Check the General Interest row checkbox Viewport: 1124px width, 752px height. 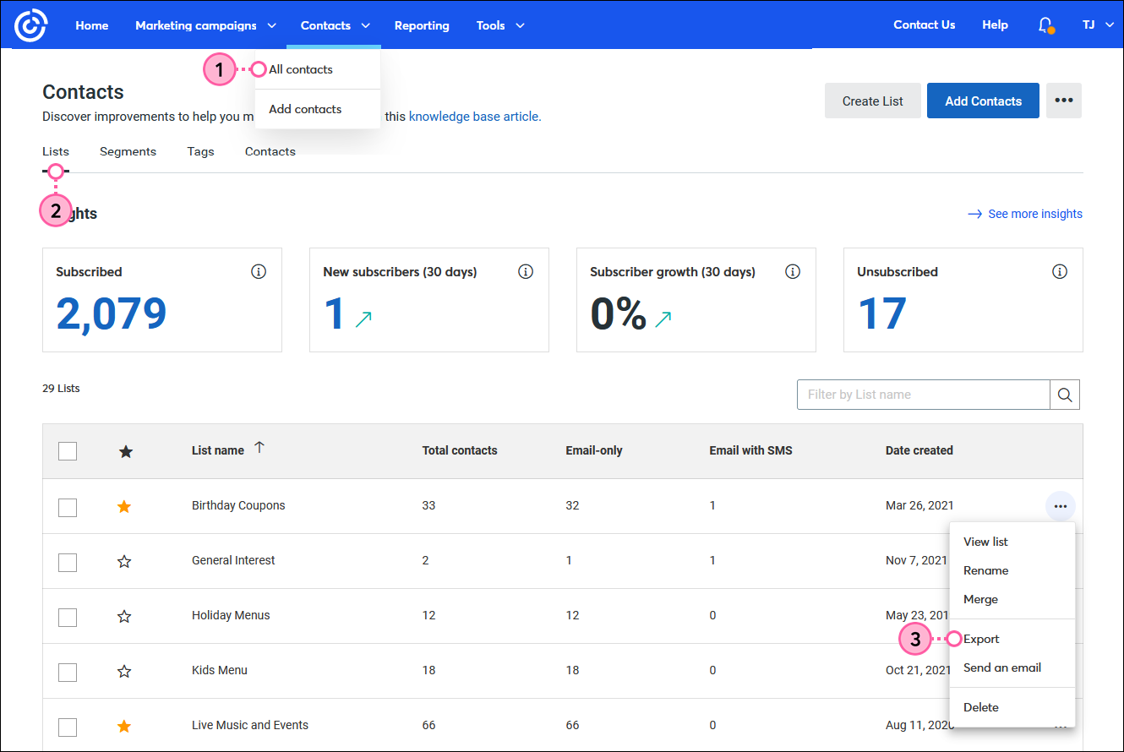click(x=68, y=562)
